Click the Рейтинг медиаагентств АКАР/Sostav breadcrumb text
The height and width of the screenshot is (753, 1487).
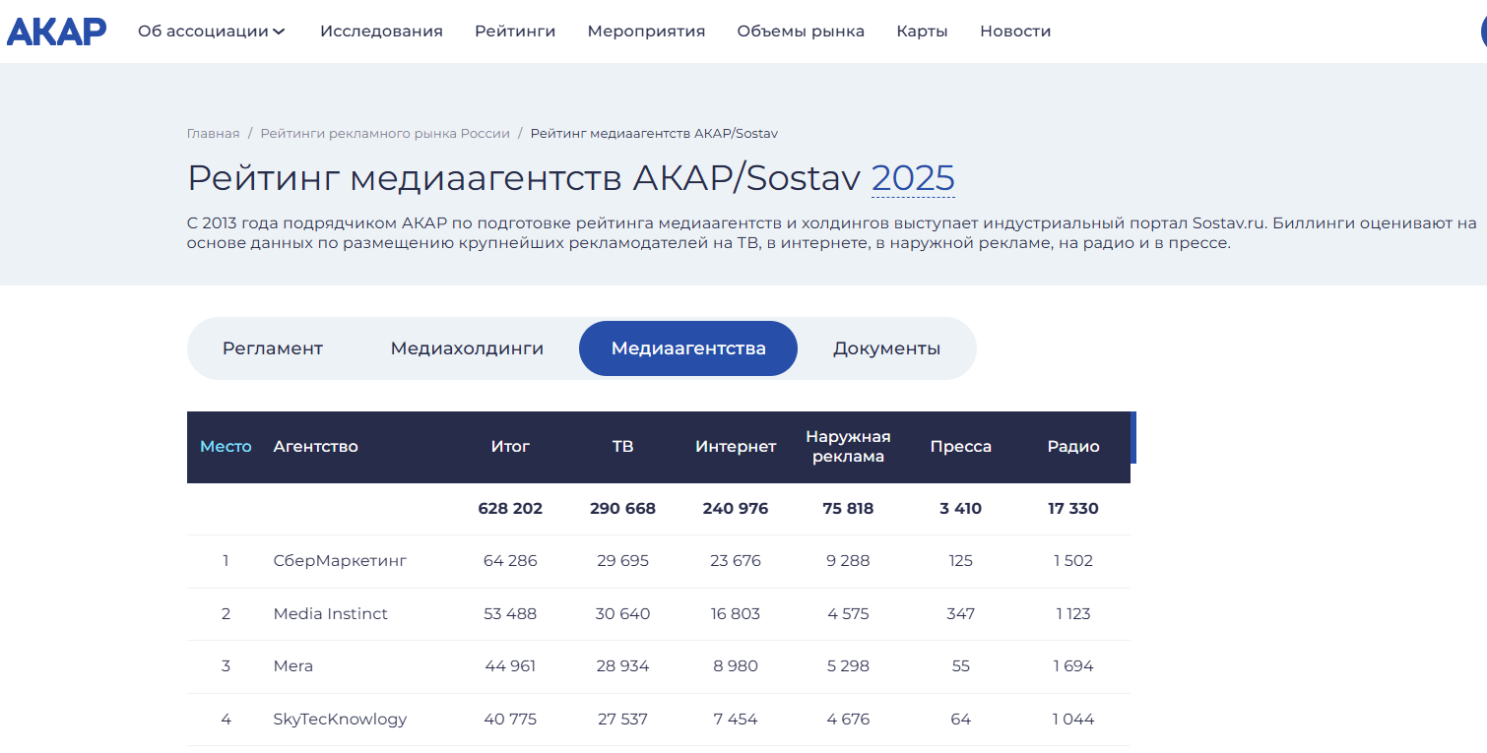click(654, 133)
